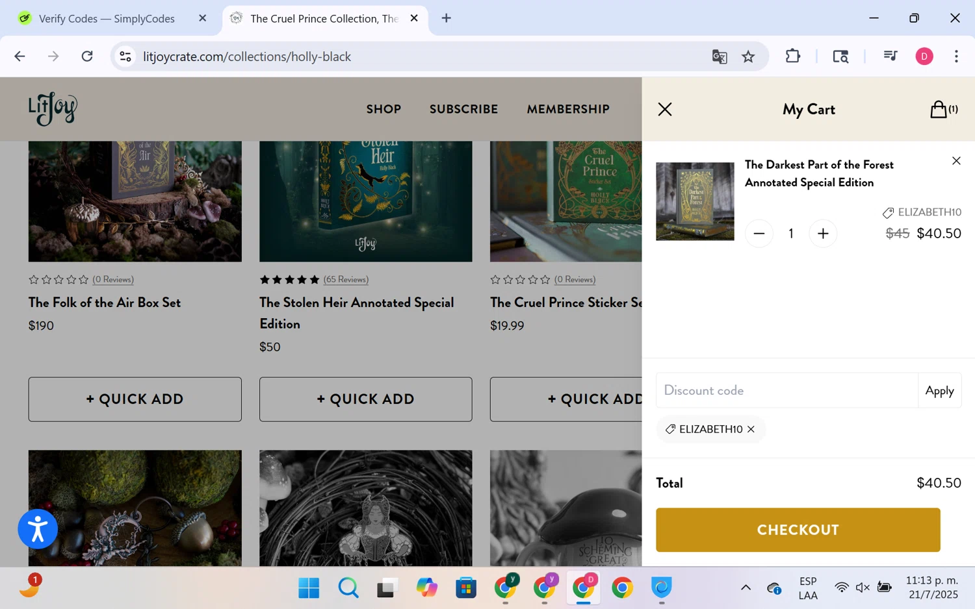Reload the current page
Viewport: 975px width, 609px height.
(x=87, y=56)
